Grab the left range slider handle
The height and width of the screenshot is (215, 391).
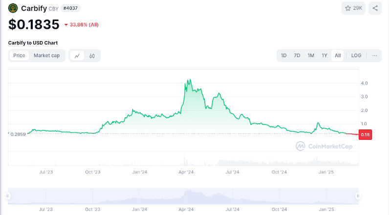pos(8,196)
